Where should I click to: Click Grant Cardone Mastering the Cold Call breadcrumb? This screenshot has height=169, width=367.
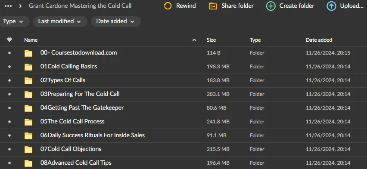point(80,6)
